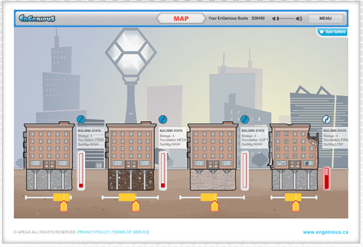Click the orange marker under the MEDIUM foundation building
363x247 pixels.
click(136, 206)
